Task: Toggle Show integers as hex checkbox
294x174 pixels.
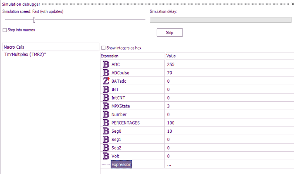Action: 103,48
